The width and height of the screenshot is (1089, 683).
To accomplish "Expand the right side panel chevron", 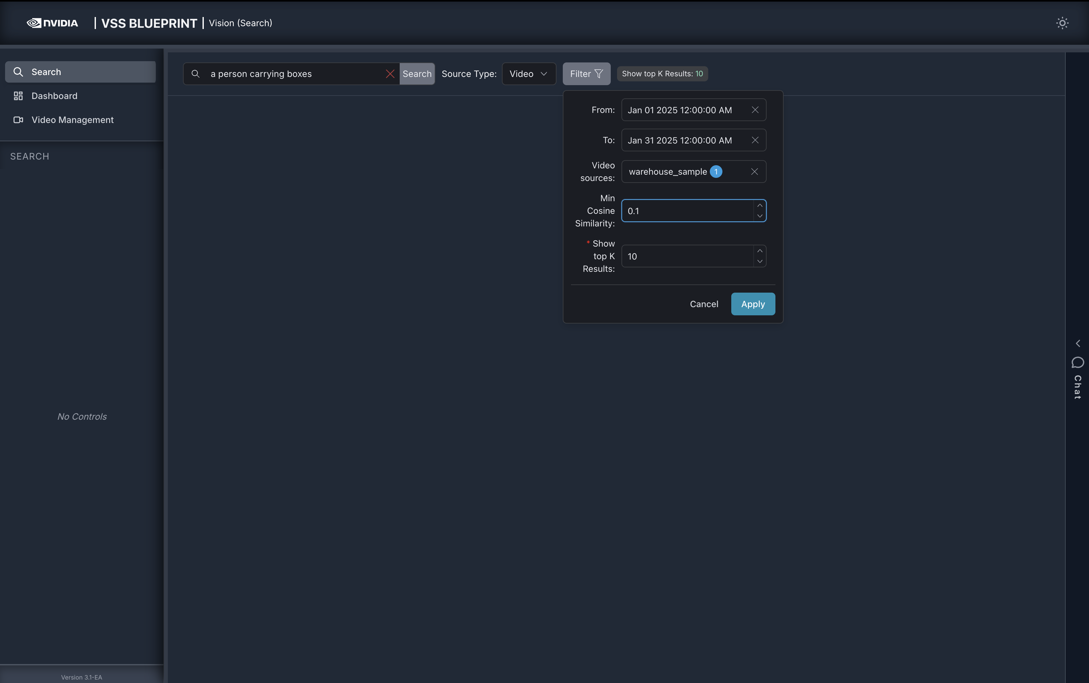I will [x=1078, y=343].
